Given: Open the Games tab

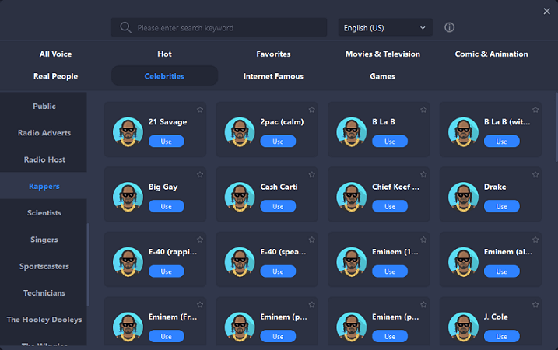Looking at the screenshot, I should tap(383, 76).
